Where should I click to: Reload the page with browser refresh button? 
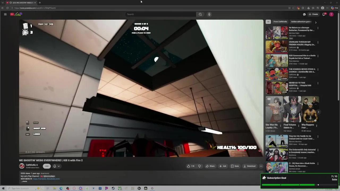(7, 8)
